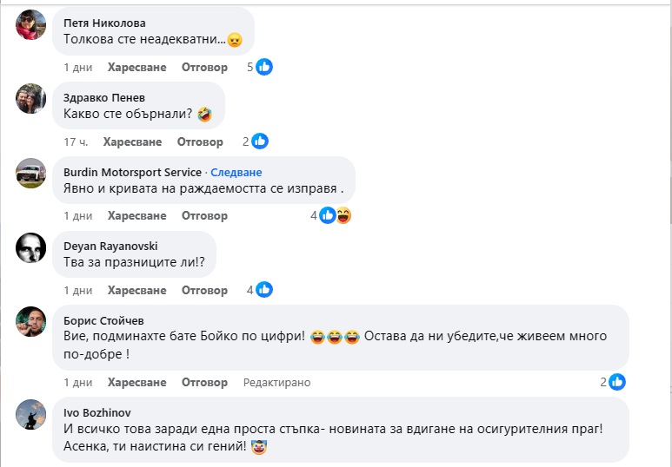
Task: Click Ivo Bozhinov's profile avatar
Action: pyautogui.click(x=31, y=415)
